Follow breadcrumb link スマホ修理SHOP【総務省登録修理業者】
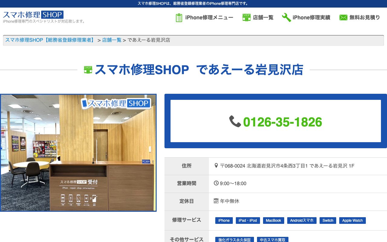387x242 pixels. pos(50,40)
